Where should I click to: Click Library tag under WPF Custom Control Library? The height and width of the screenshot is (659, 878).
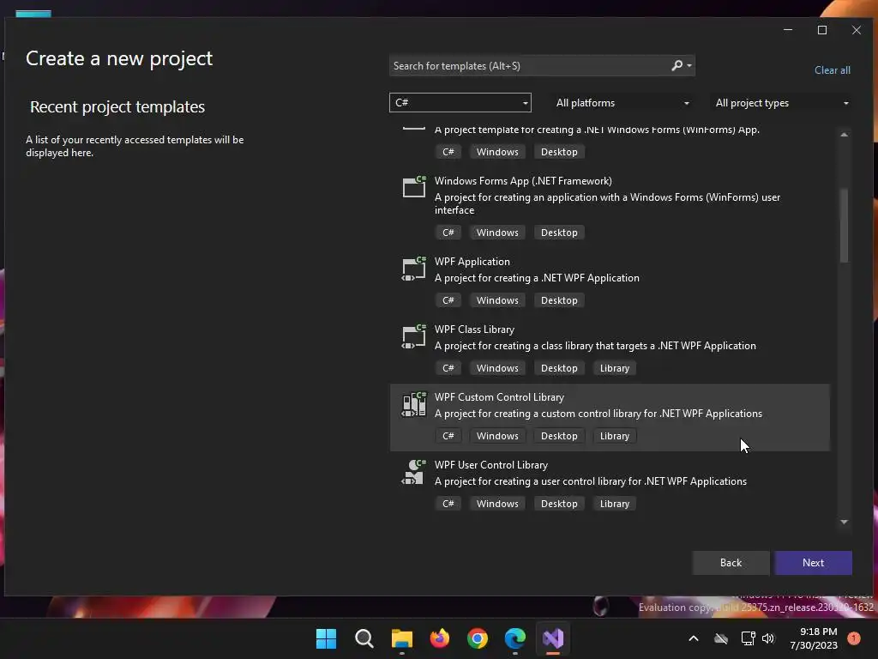(614, 436)
